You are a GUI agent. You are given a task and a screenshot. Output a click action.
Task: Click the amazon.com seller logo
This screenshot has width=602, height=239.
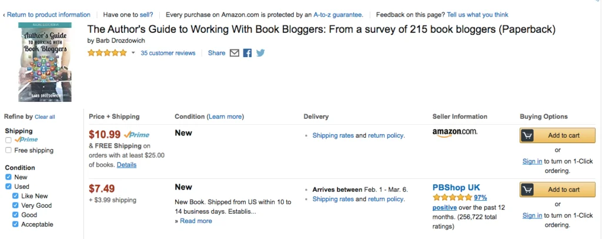454,132
